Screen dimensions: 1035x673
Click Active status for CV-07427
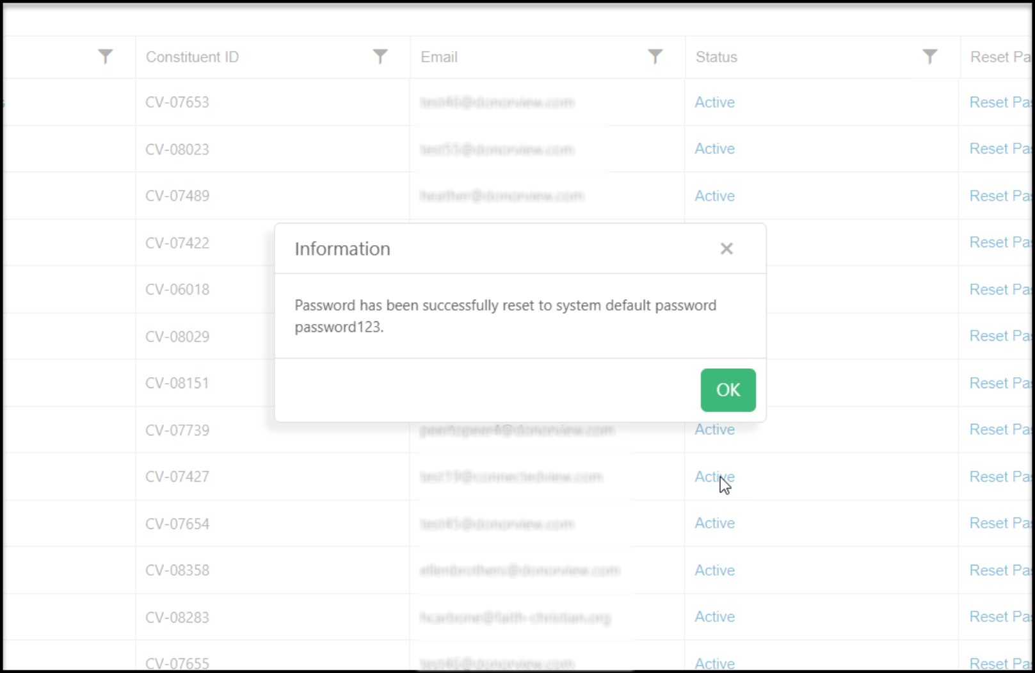[x=714, y=476]
